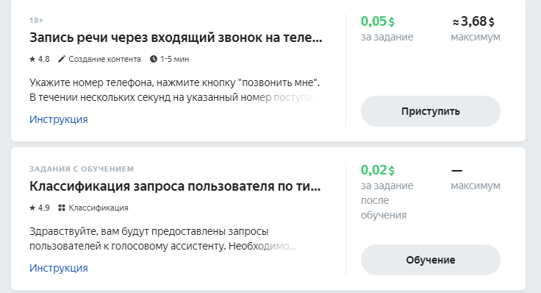Click the ЗАДАНИЯ С ОБУЧЕНИЕМ label
Image resolution: width=541 pixels, height=293 pixels.
(82, 169)
